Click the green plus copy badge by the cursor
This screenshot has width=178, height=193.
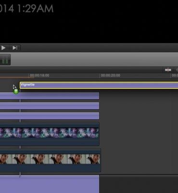(x=16, y=91)
